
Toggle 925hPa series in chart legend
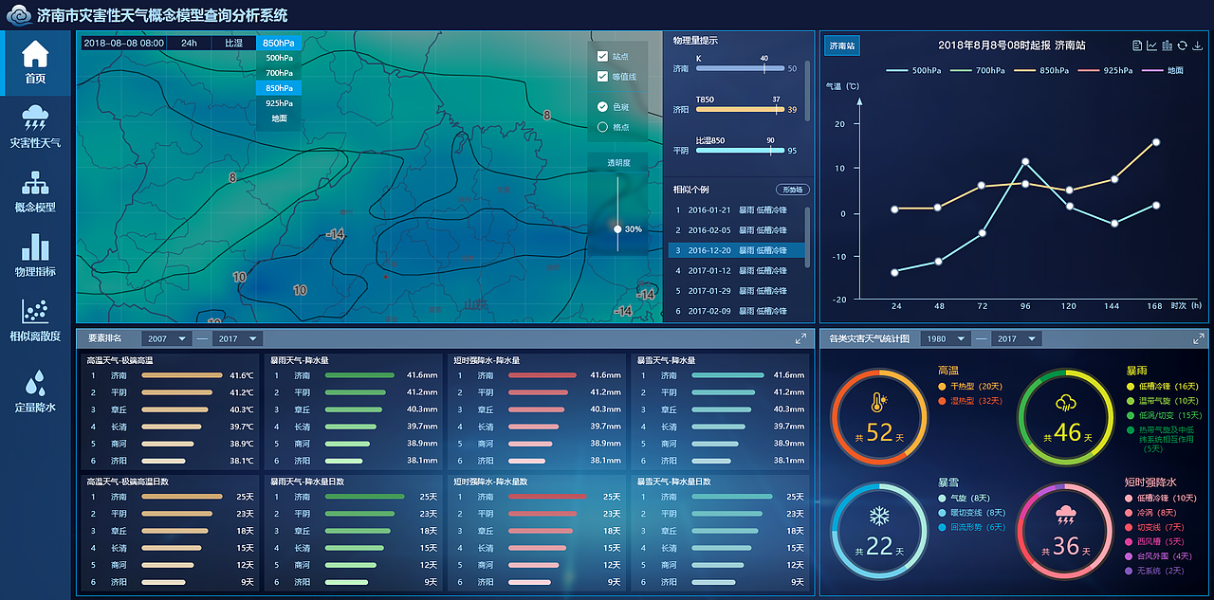(x=1106, y=70)
